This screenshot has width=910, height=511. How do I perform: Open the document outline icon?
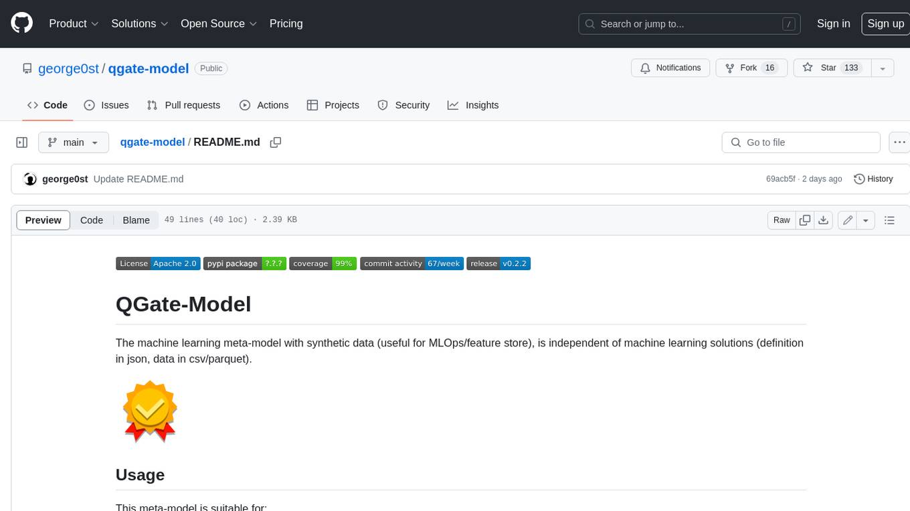pyautogui.click(x=889, y=220)
